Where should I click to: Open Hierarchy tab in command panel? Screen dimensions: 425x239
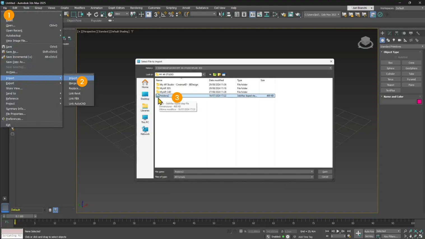397,33
